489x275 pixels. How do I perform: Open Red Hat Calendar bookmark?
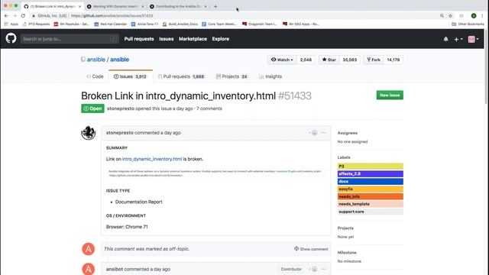click(x=110, y=24)
